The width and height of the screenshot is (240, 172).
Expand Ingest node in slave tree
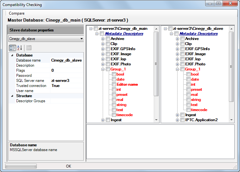click(x=177, y=115)
